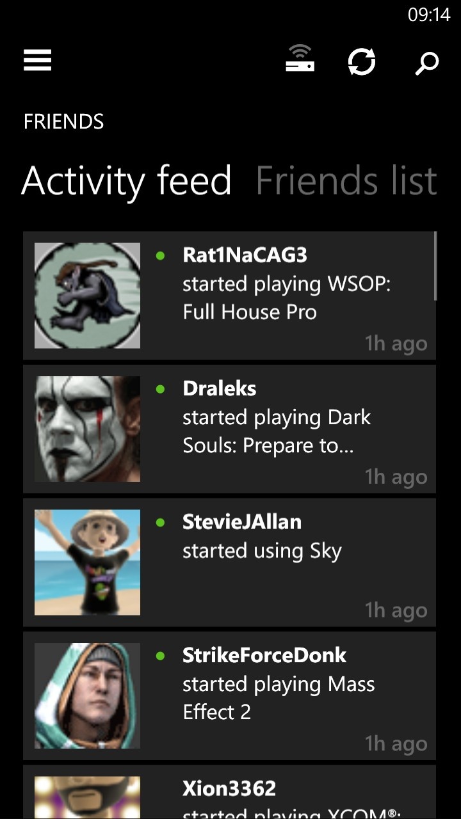Open StevieJAllan's beach avatar

point(87,562)
